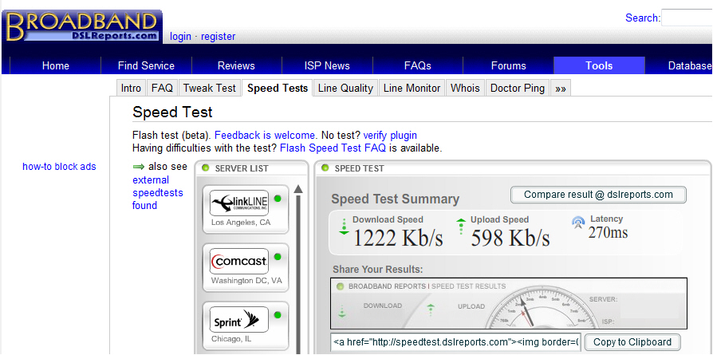
Task: Click the 598 Kb/s upload value
Action: pyautogui.click(x=510, y=238)
